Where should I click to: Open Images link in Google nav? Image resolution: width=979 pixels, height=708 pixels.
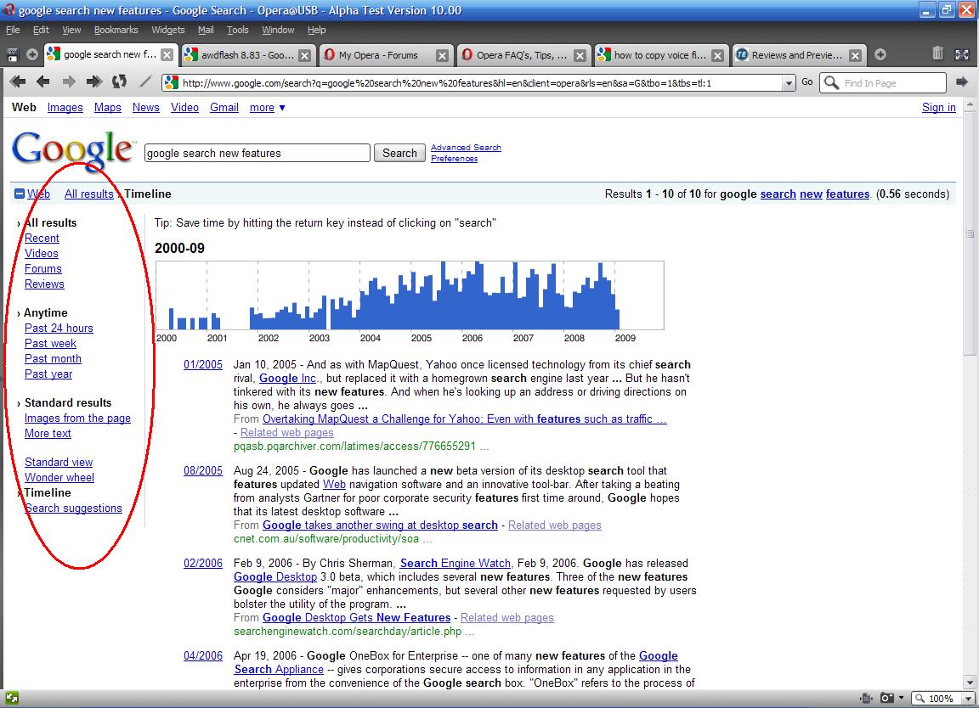65,107
